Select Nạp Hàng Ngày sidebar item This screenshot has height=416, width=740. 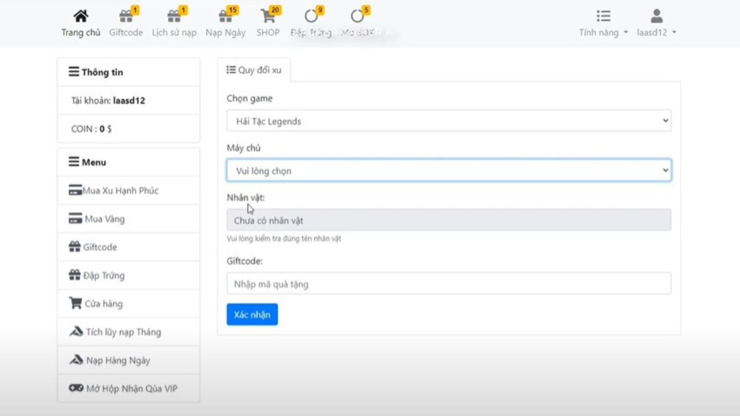tap(118, 361)
